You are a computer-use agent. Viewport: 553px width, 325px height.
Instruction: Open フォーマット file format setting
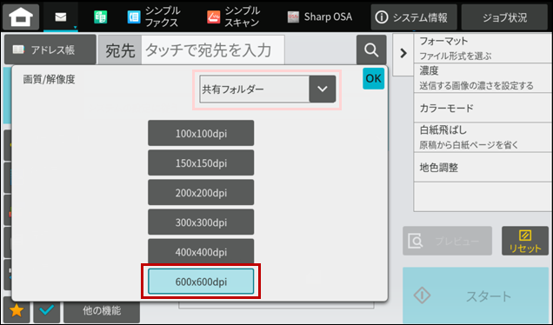[483, 49]
